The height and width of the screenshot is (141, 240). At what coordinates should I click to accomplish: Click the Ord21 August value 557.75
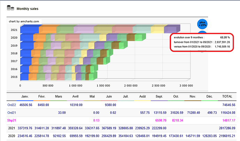pyautogui.click(x=145, y=113)
